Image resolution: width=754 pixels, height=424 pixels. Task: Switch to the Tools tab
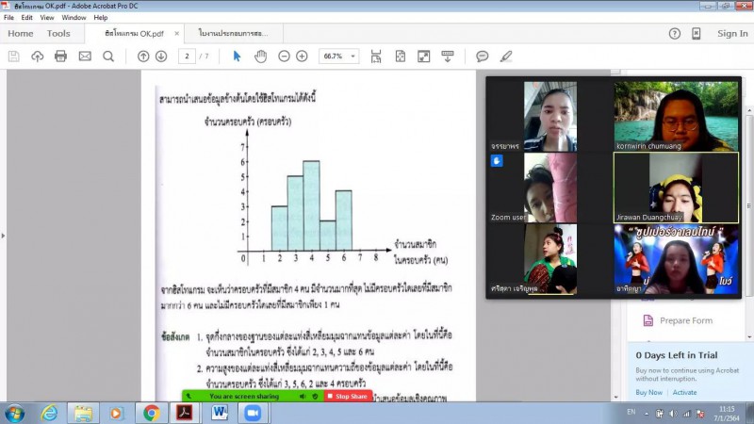(x=58, y=33)
